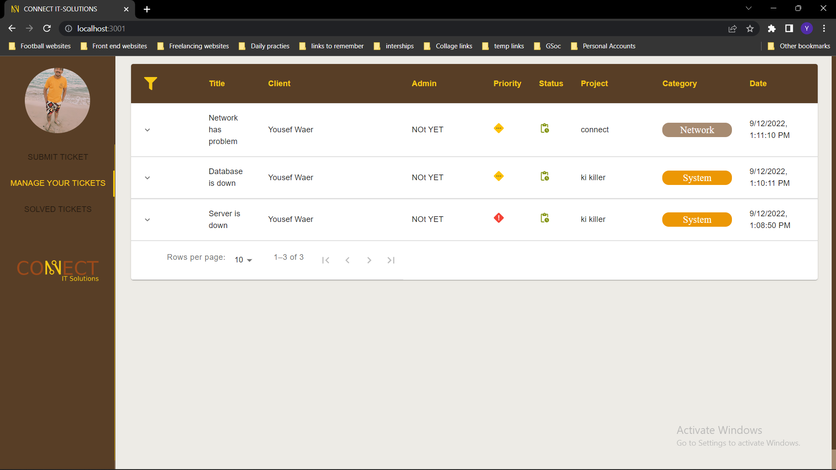Click status icon for Network has problem ticket
Image resolution: width=836 pixels, height=470 pixels.
click(x=544, y=128)
